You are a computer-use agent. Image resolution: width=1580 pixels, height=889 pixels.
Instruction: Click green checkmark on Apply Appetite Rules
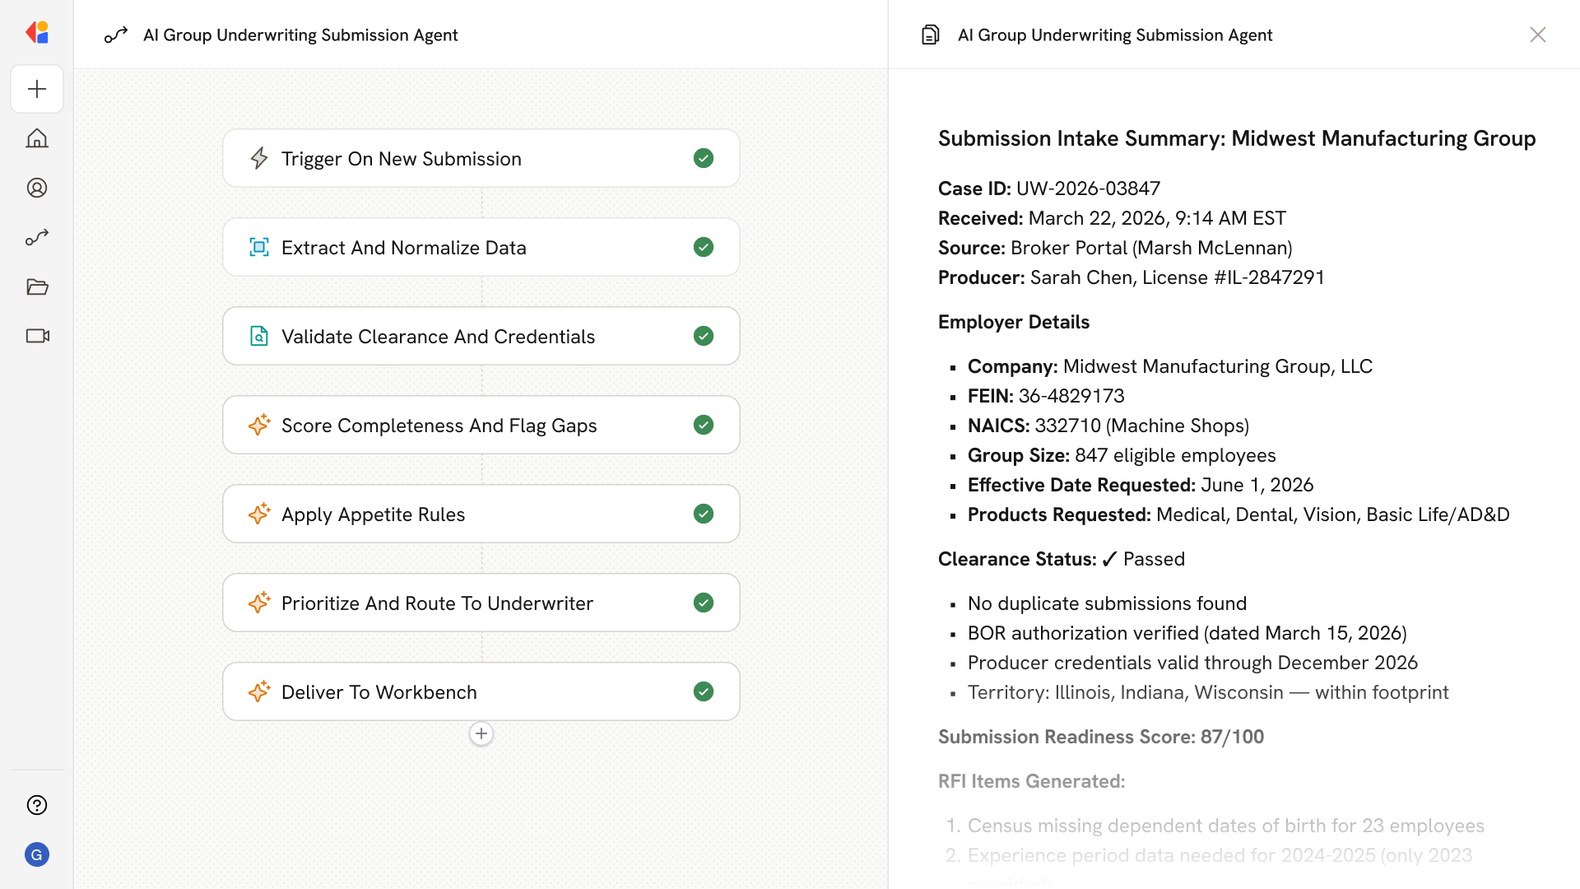coord(703,514)
